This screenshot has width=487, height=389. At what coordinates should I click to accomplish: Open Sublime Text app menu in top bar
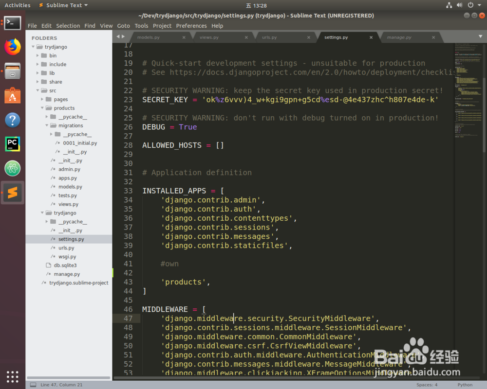[64, 5]
